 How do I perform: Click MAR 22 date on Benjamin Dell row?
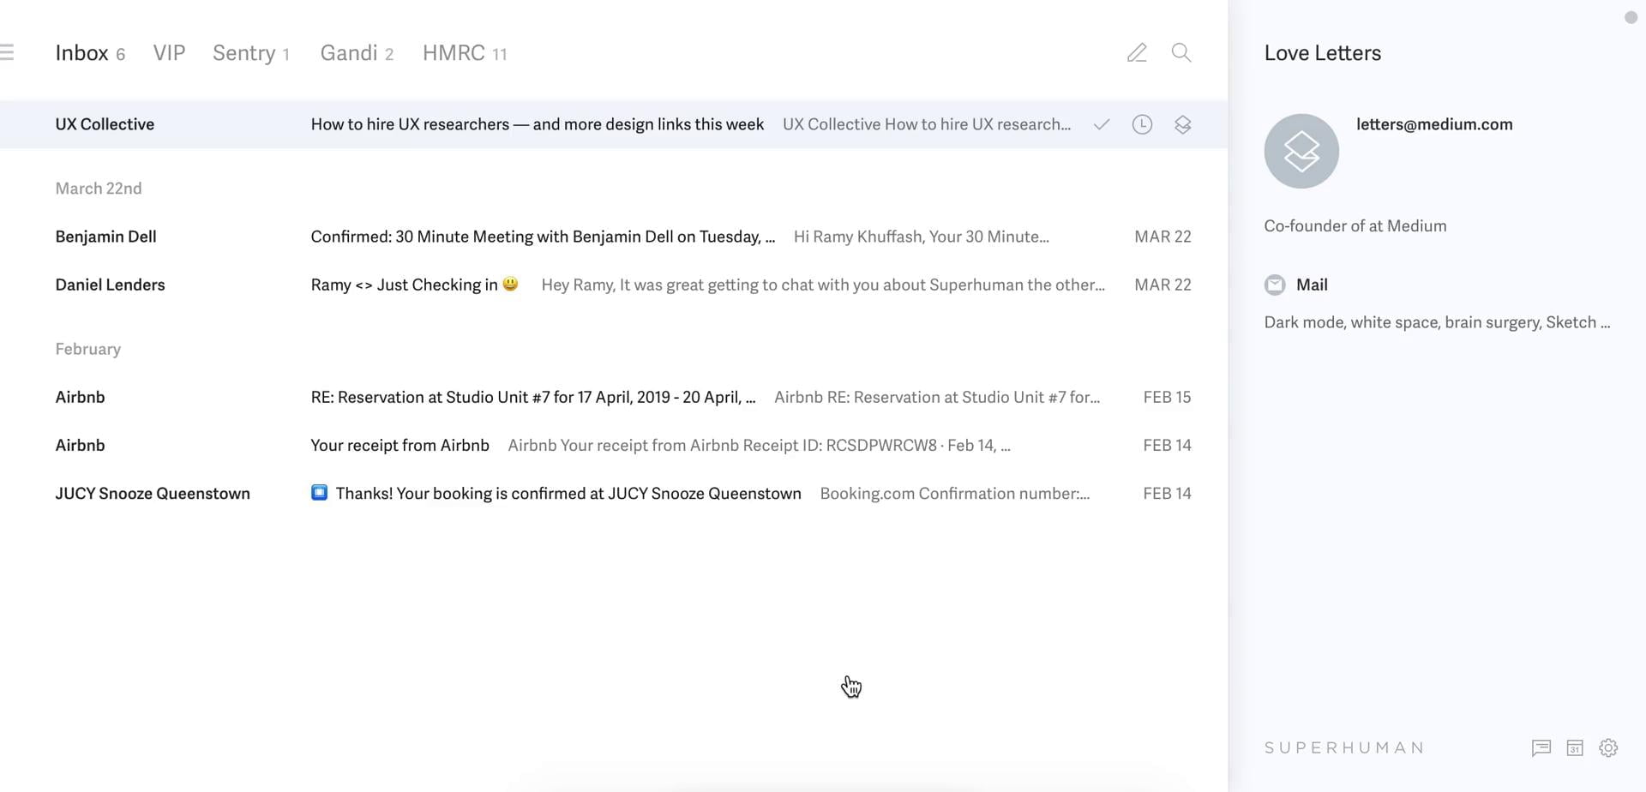click(1162, 237)
